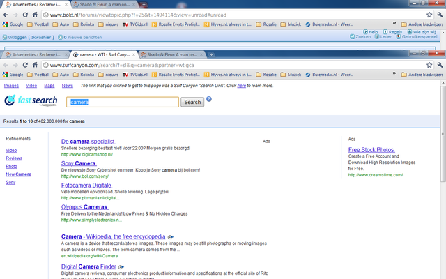The width and height of the screenshot is (446, 279).
Task: Expand bookmarks overflow chevron in front window
Action: (394, 73)
